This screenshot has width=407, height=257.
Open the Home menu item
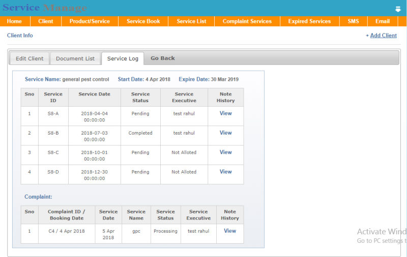(14, 21)
